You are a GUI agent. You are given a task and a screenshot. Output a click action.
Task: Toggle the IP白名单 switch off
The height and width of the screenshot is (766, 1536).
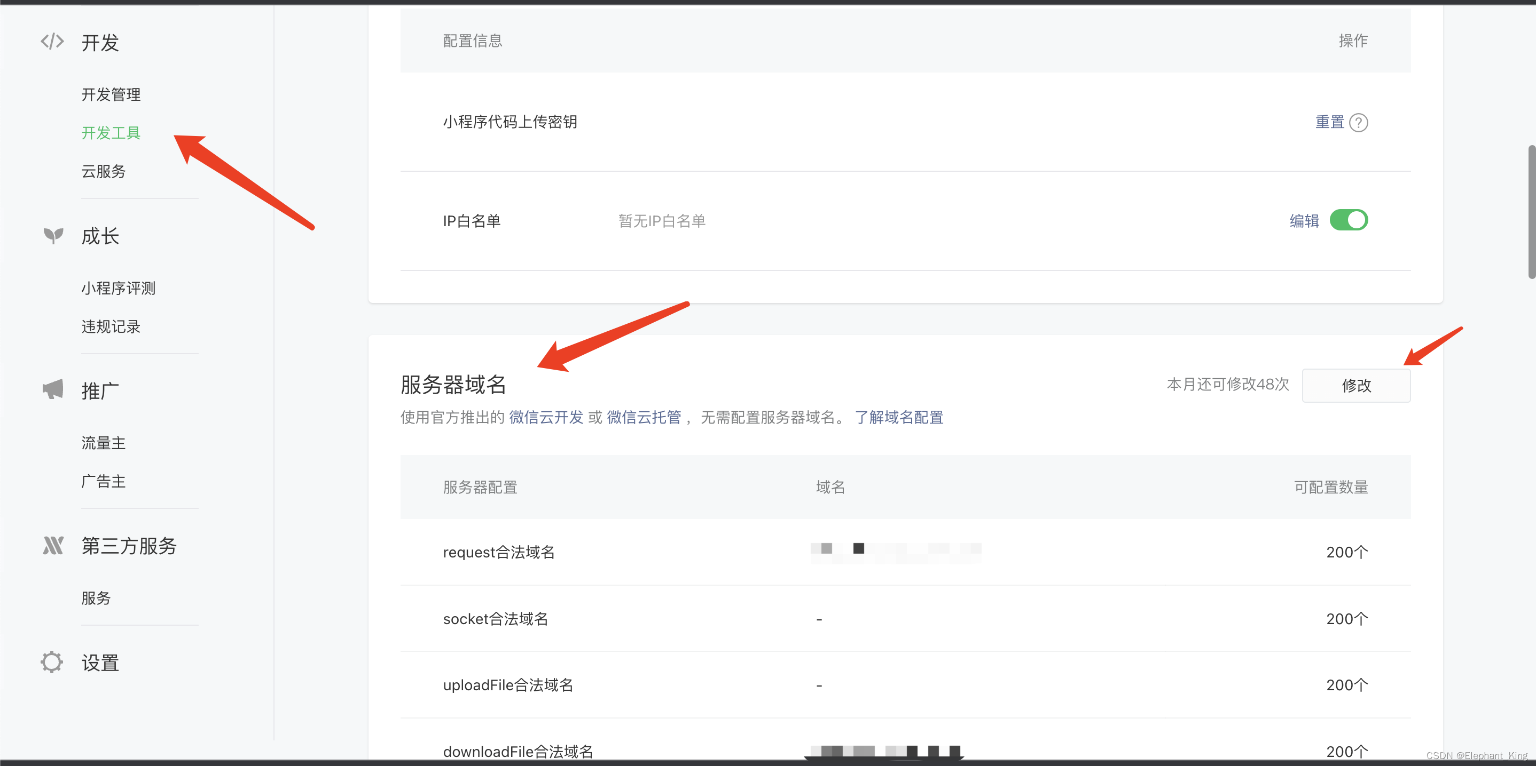click(1349, 220)
